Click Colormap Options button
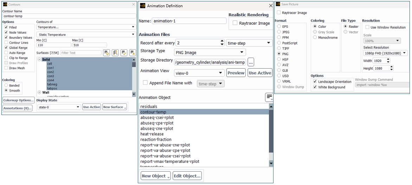Viewport: 412px width, 185px height. point(18,100)
